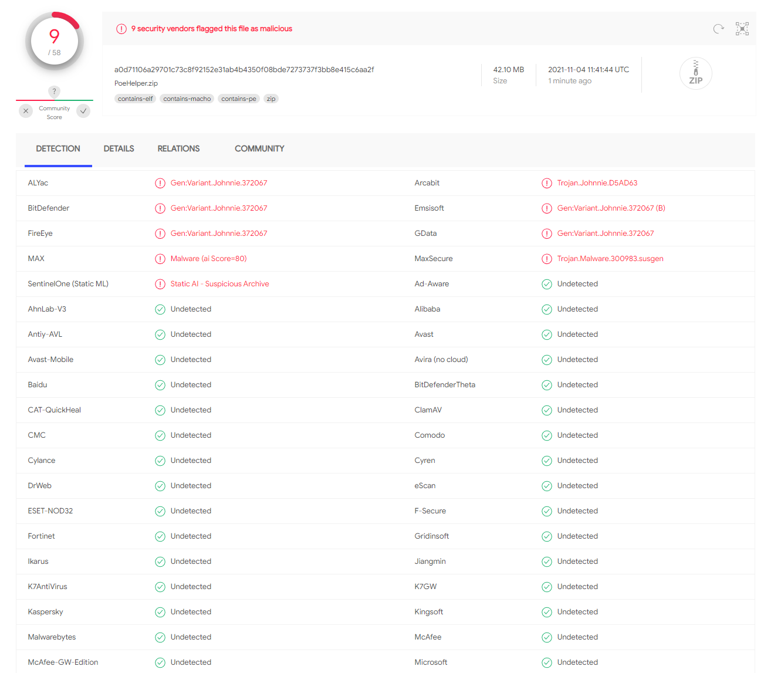Click the Kaspersky undetected check icon

tap(160, 612)
